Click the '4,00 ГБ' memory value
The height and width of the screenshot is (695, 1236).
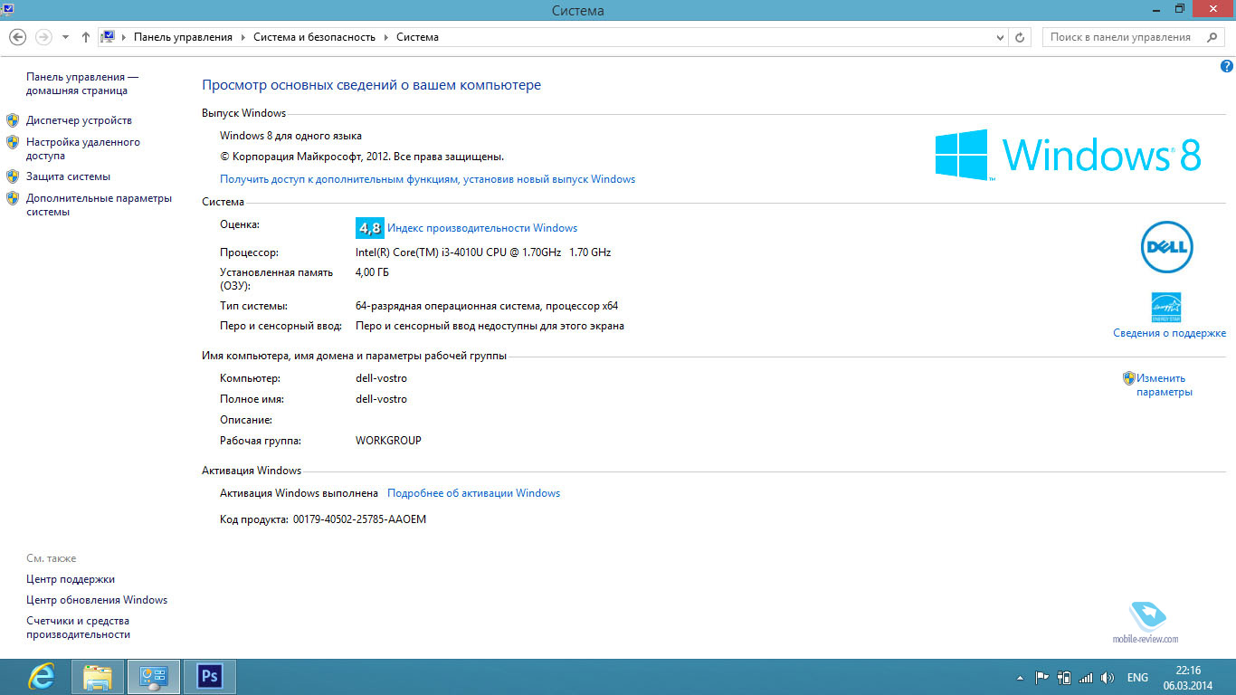tap(372, 272)
